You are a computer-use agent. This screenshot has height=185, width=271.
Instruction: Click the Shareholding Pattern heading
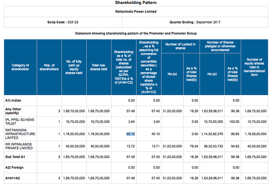tap(136, 3)
